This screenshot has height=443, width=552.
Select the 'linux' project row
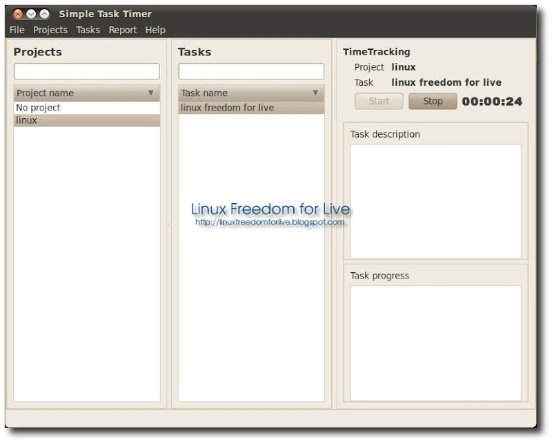coord(87,120)
